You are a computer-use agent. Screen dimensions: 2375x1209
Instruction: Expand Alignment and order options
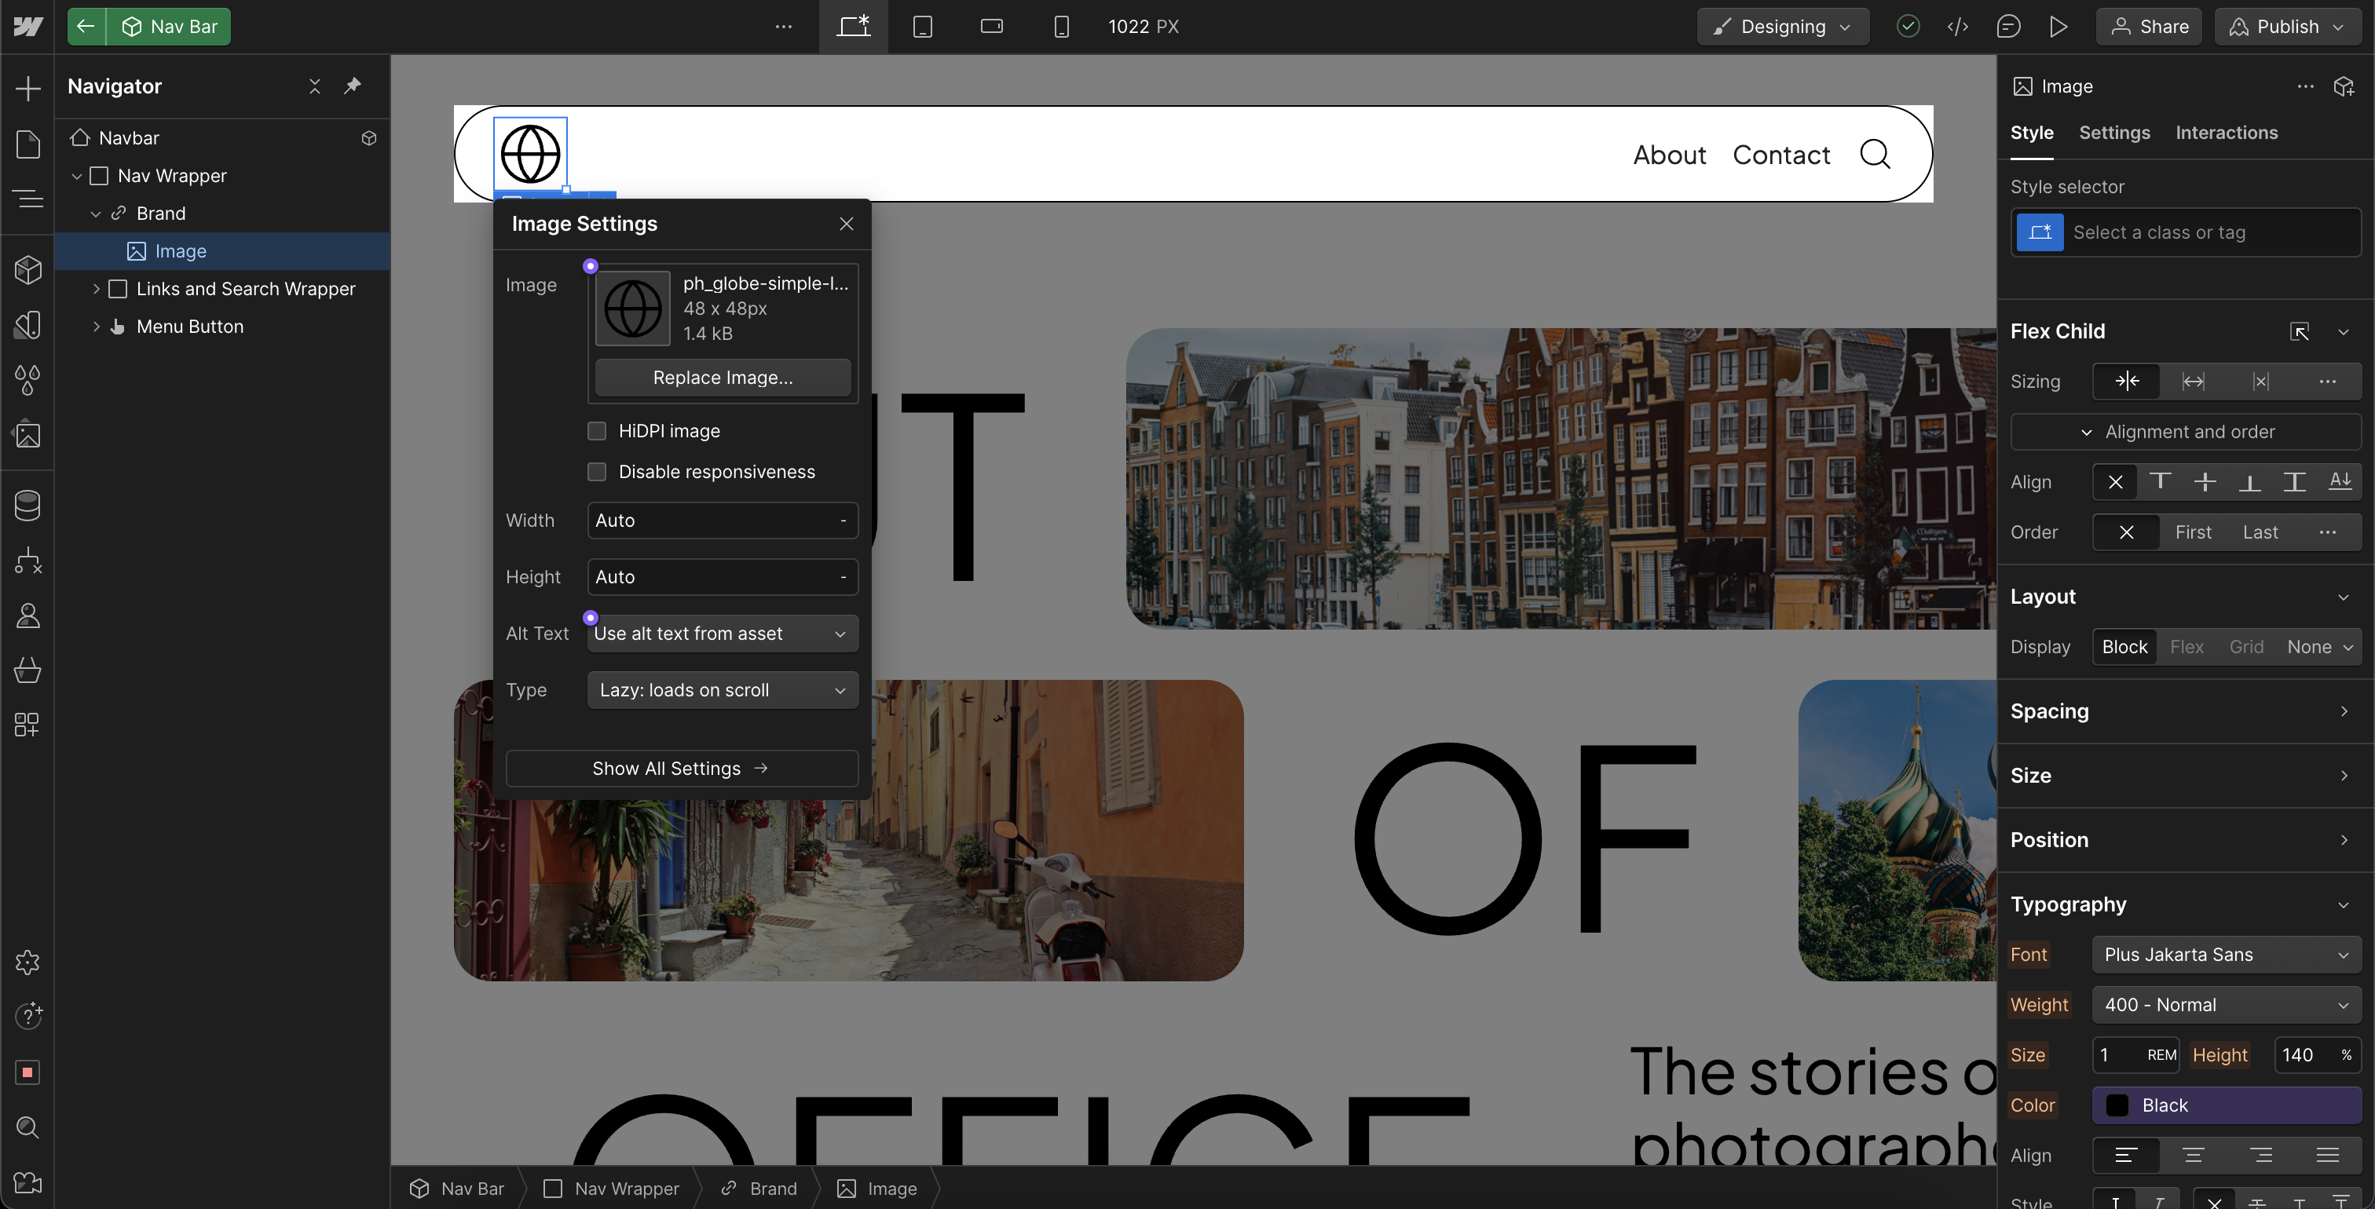[x=2185, y=431]
